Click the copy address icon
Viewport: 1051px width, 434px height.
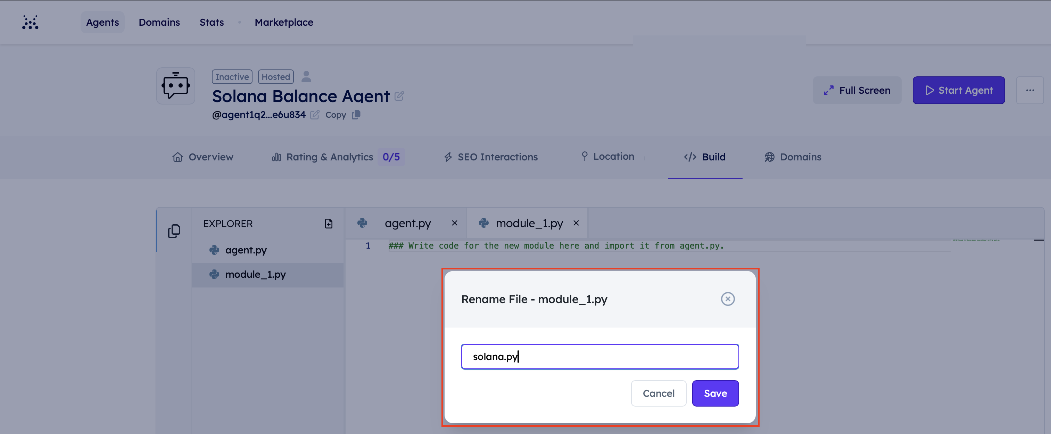tap(356, 115)
